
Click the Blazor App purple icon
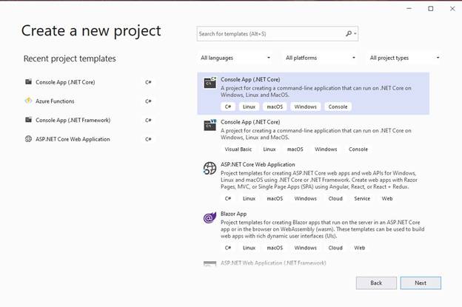(x=210, y=217)
